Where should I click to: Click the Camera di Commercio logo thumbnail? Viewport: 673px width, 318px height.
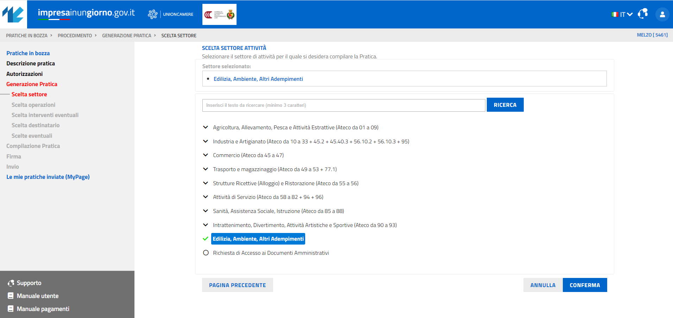click(219, 14)
